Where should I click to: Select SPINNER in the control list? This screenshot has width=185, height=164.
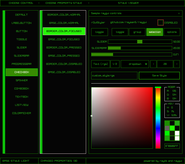pyautogui.click(x=22, y=80)
